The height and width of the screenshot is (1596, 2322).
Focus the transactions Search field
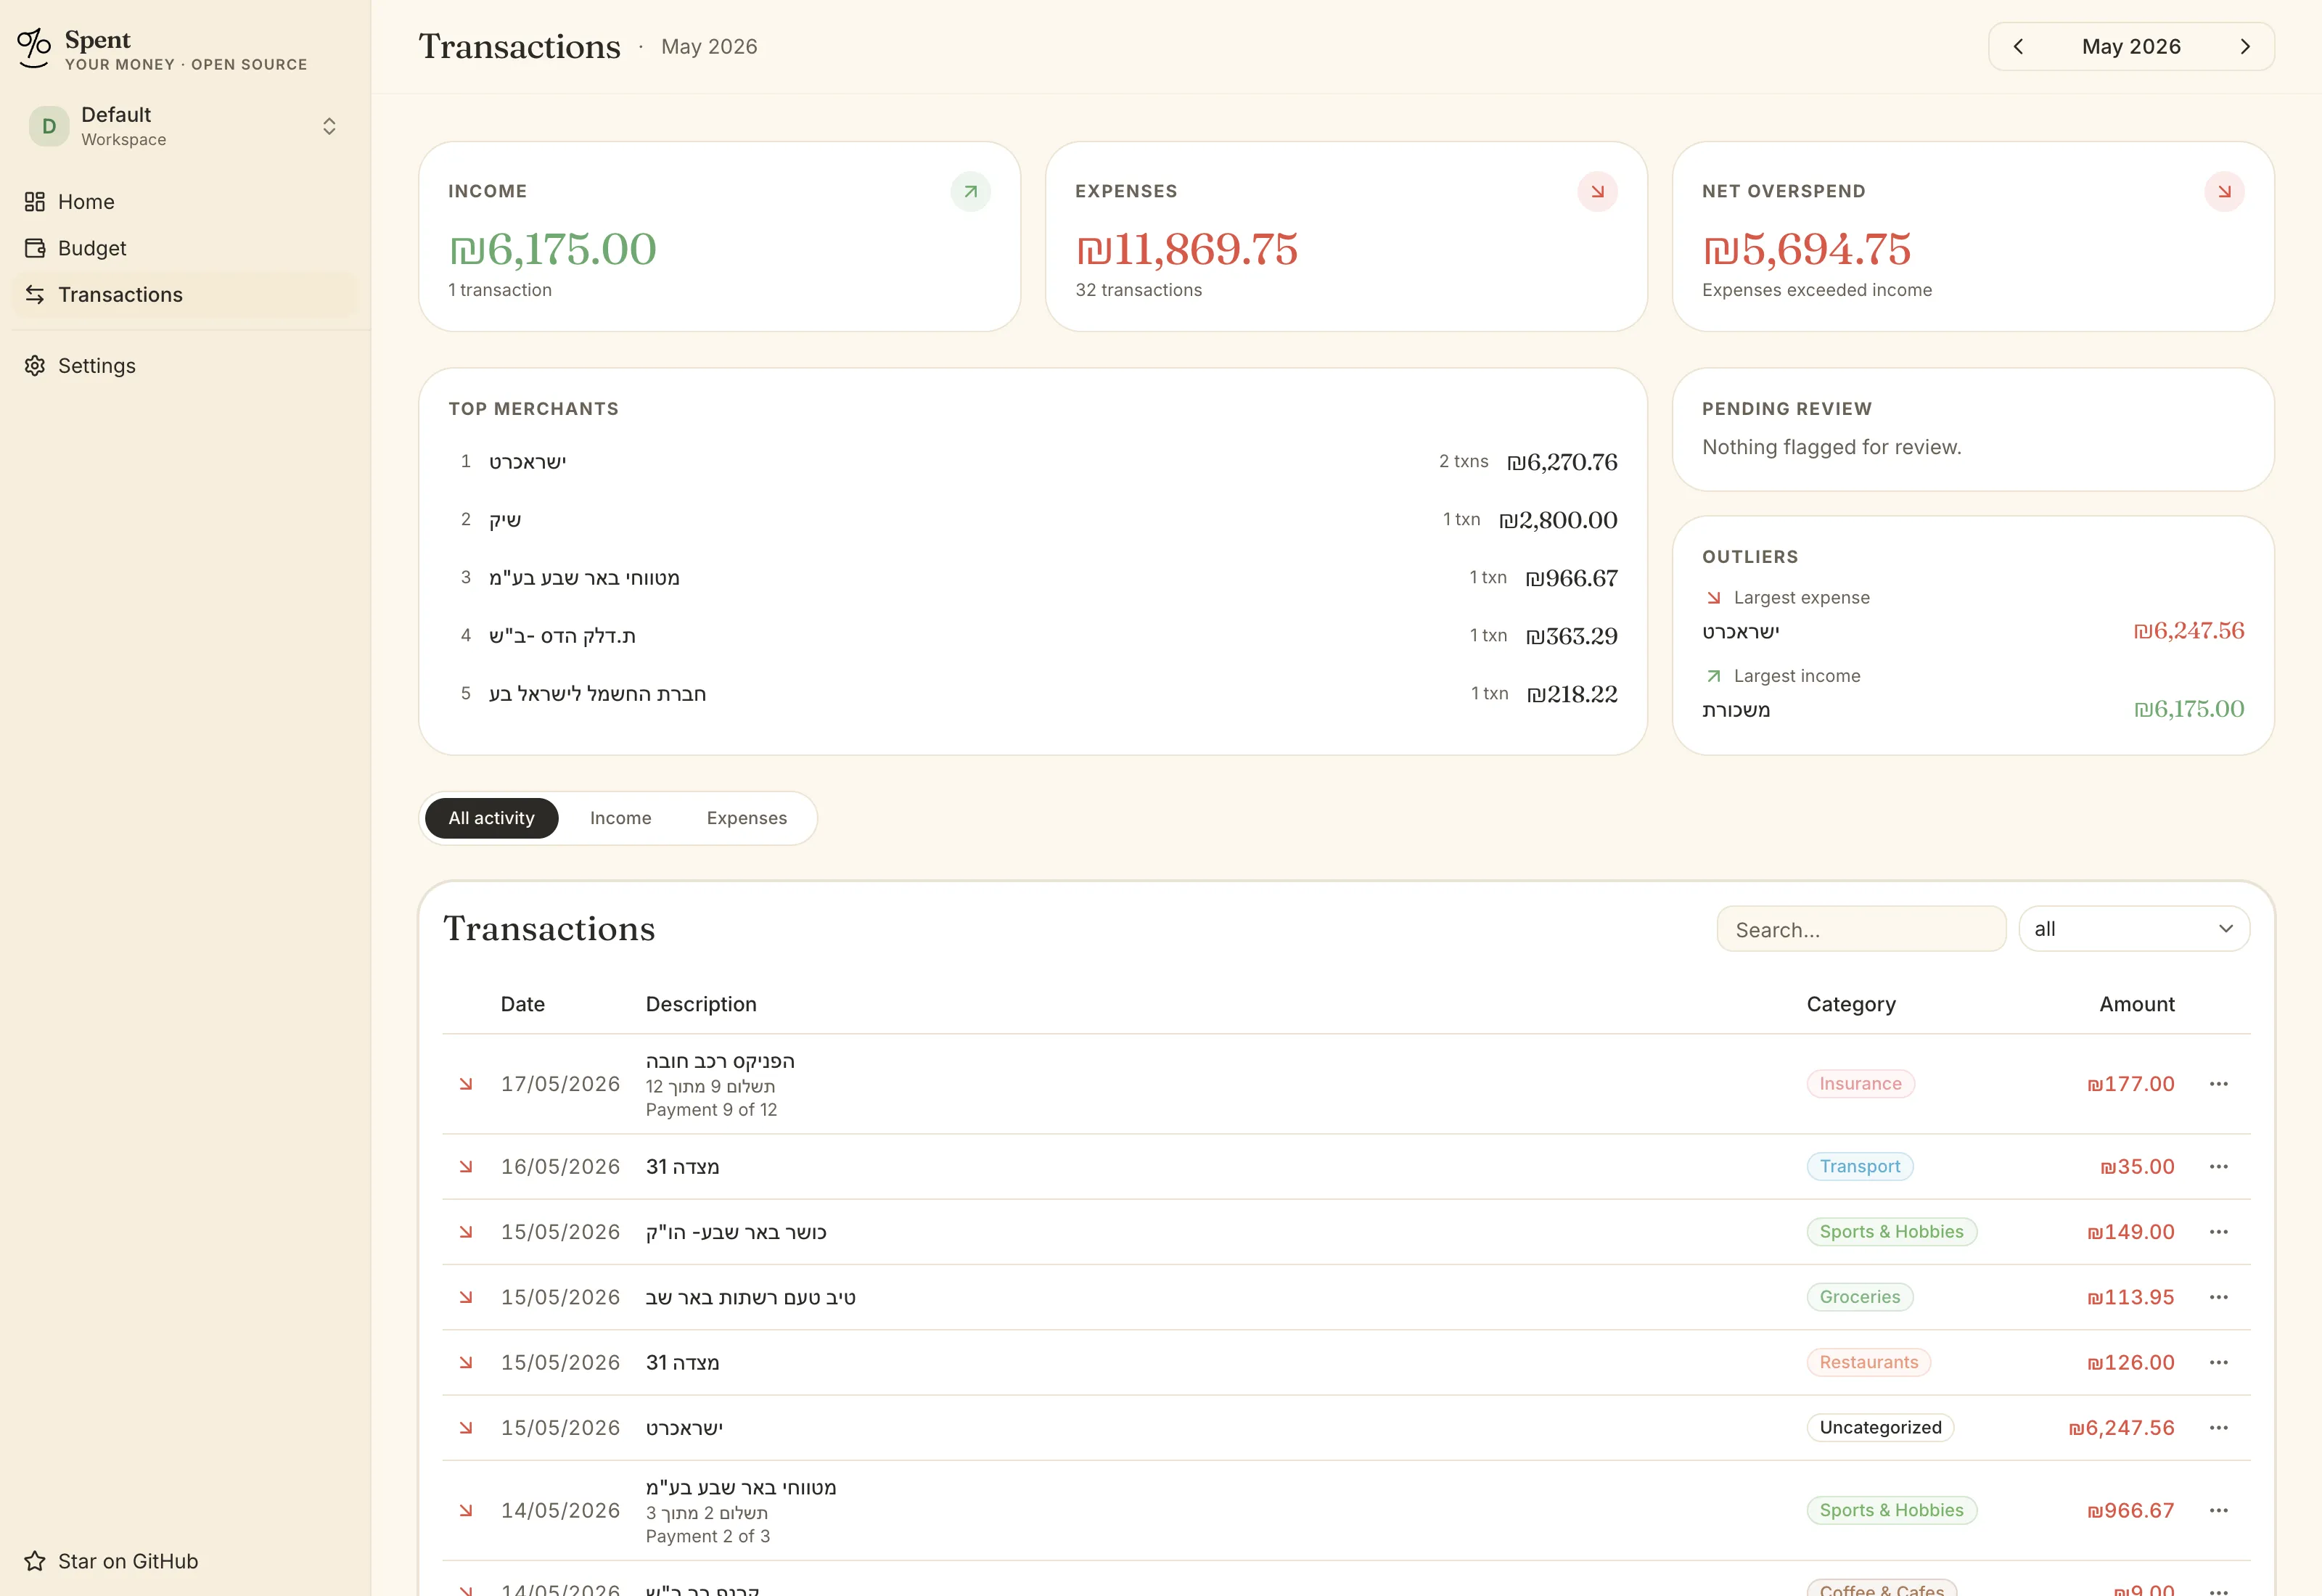pyautogui.click(x=1861, y=929)
